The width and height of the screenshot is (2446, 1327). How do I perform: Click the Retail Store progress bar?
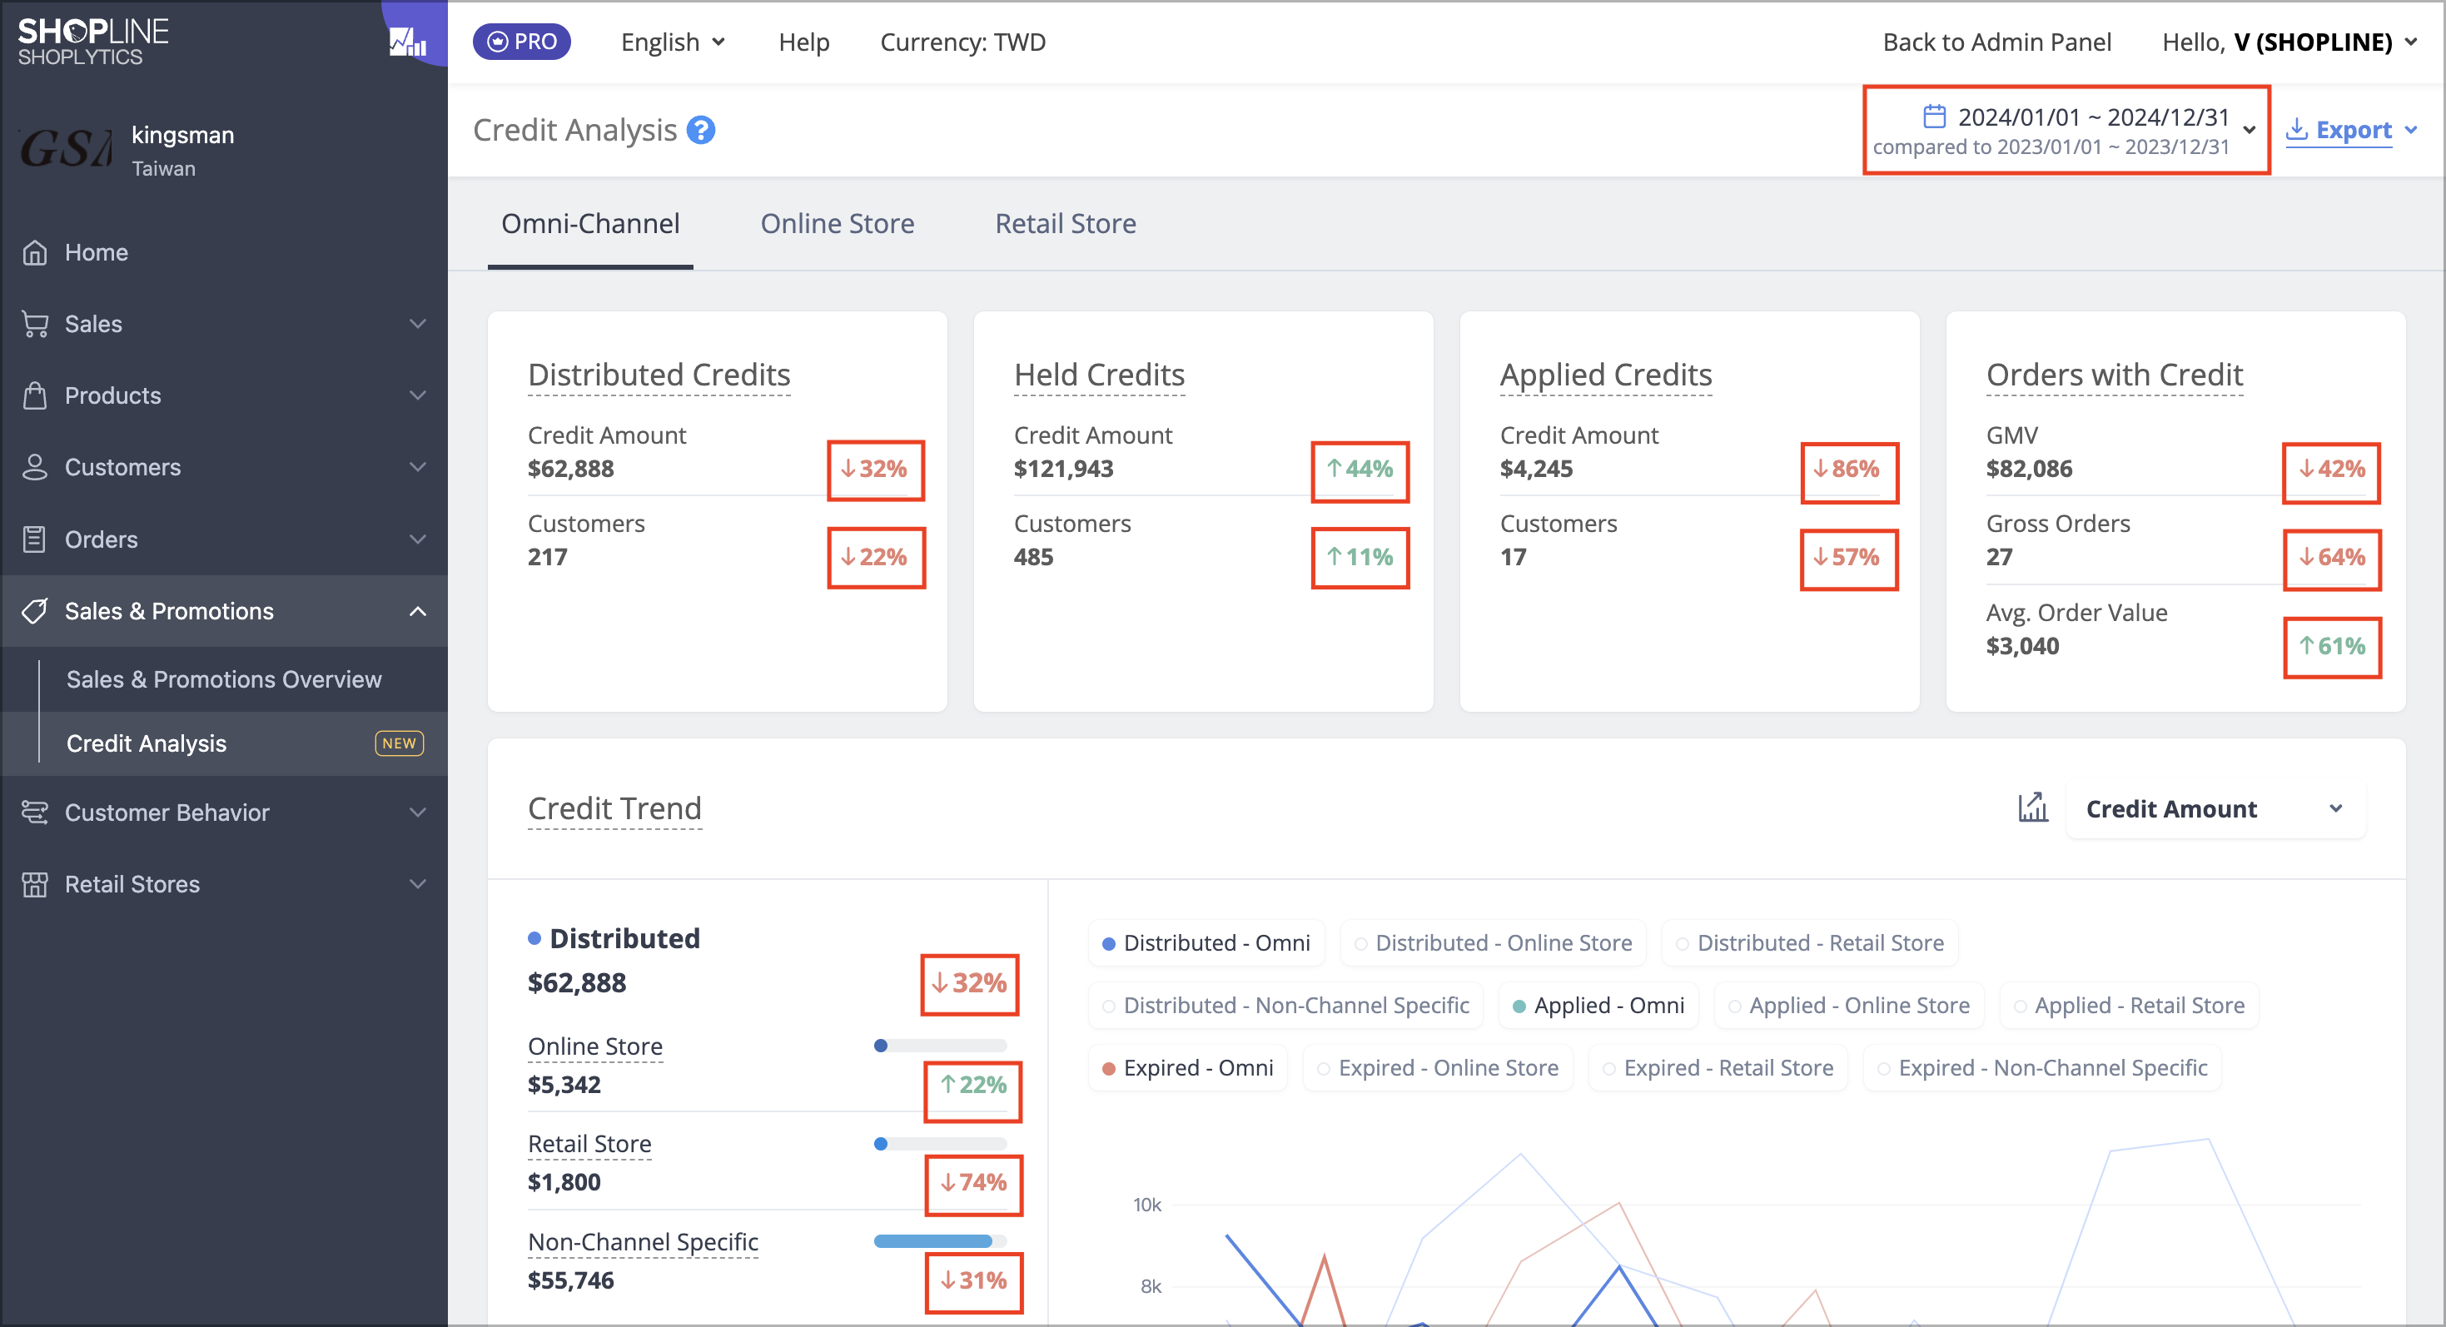(x=940, y=1144)
